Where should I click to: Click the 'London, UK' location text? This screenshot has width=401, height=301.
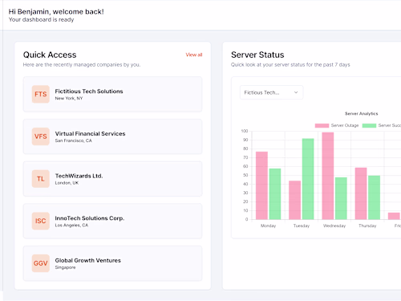point(67,183)
